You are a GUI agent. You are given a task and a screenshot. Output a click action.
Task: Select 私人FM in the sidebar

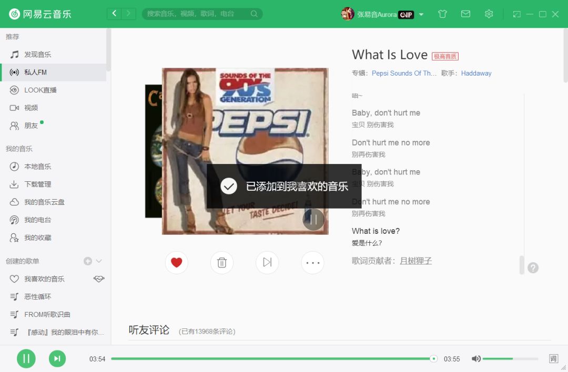pyautogui.click(x=53, y=72)
